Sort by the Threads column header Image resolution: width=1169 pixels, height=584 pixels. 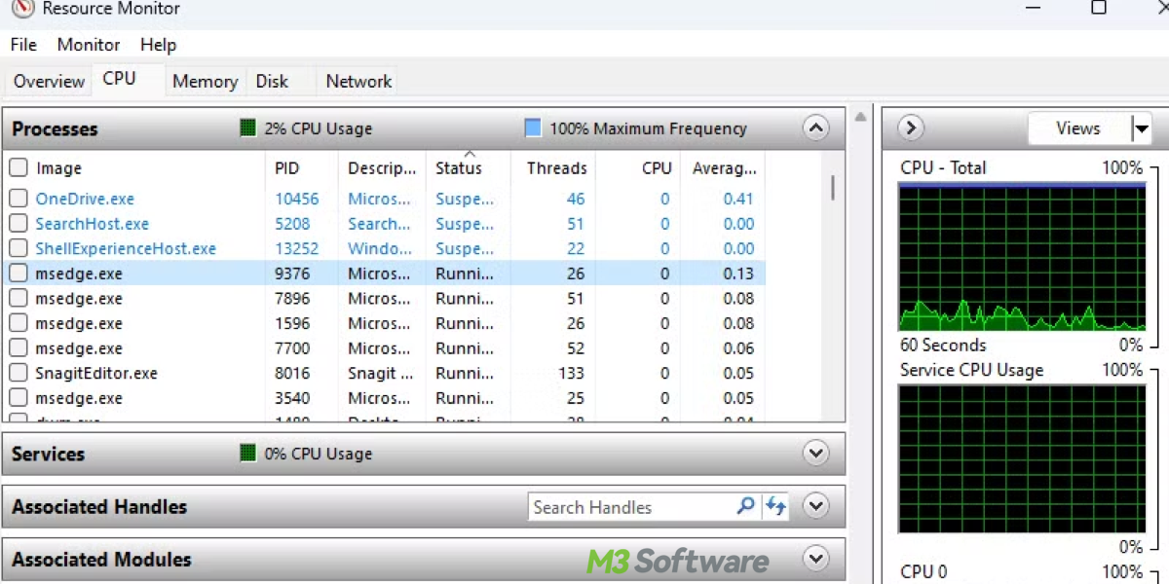point(556,168)
